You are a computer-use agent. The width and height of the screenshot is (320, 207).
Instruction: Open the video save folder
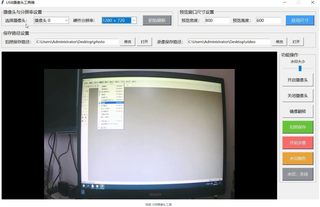coord(296,42)
